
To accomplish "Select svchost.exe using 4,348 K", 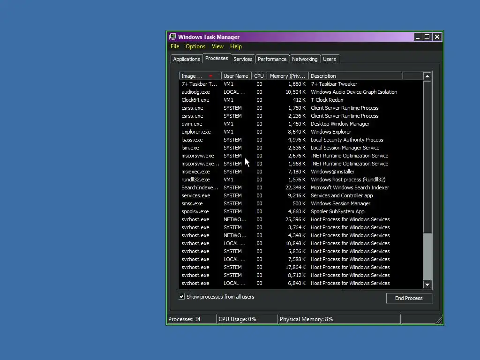I will click(300, 235).
